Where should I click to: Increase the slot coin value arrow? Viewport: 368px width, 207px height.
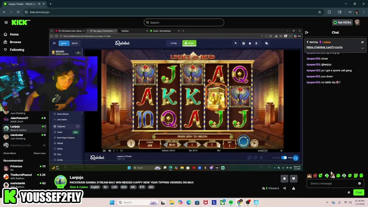pyautogui.click(x=180, y=145)
